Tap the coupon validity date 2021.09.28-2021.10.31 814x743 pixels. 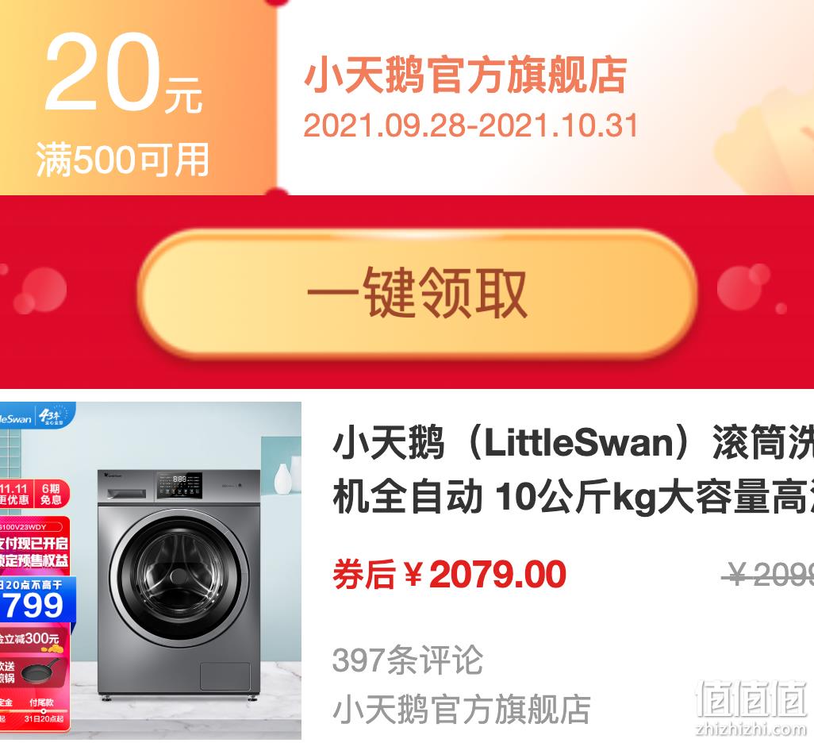470,125
